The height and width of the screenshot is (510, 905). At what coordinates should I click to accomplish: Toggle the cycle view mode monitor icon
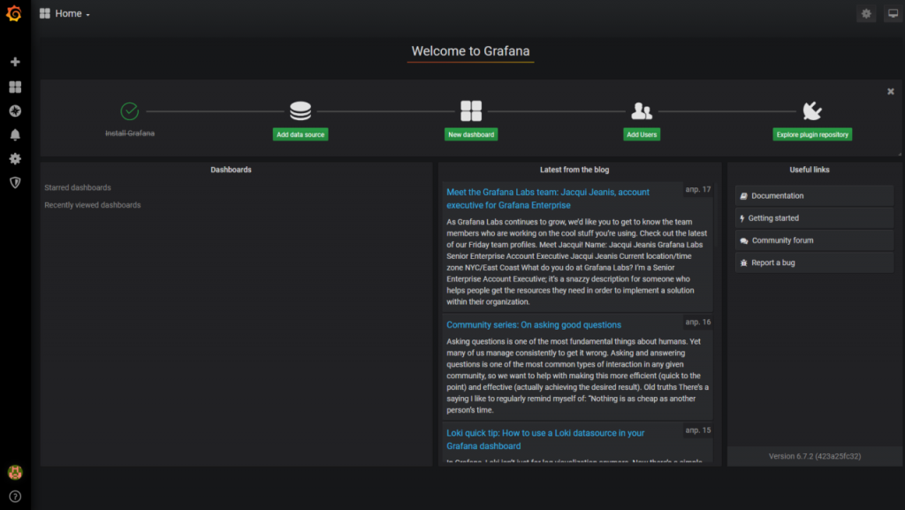pyautogui.click(x=893, y=13)
